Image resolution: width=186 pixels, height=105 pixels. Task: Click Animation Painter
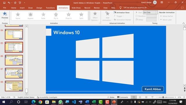point(123,20)
